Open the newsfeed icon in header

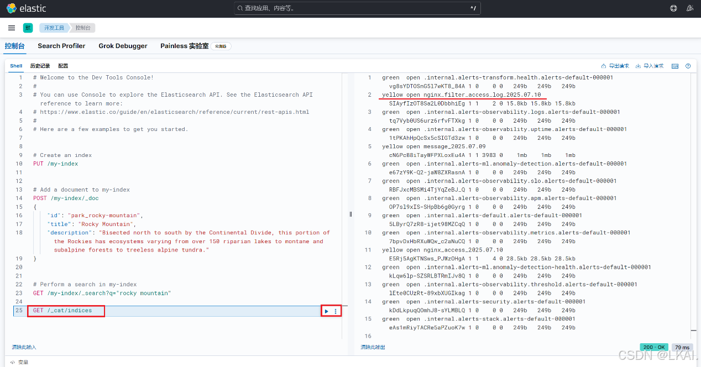pos(689,8)
